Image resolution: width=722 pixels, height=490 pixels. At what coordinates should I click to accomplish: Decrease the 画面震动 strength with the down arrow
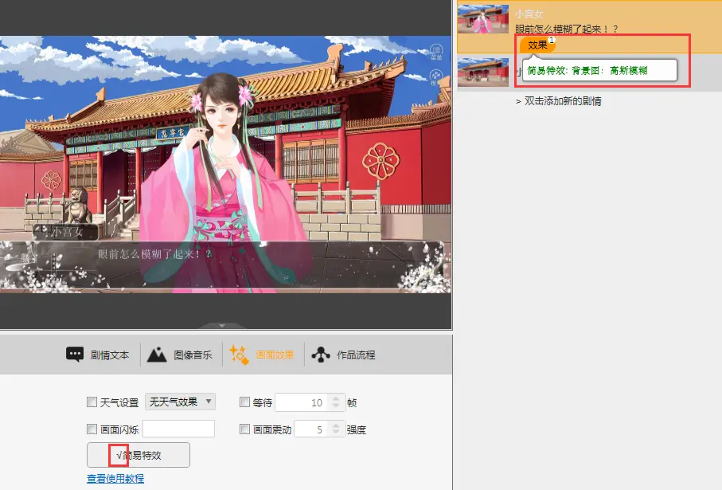click(338, 433)
